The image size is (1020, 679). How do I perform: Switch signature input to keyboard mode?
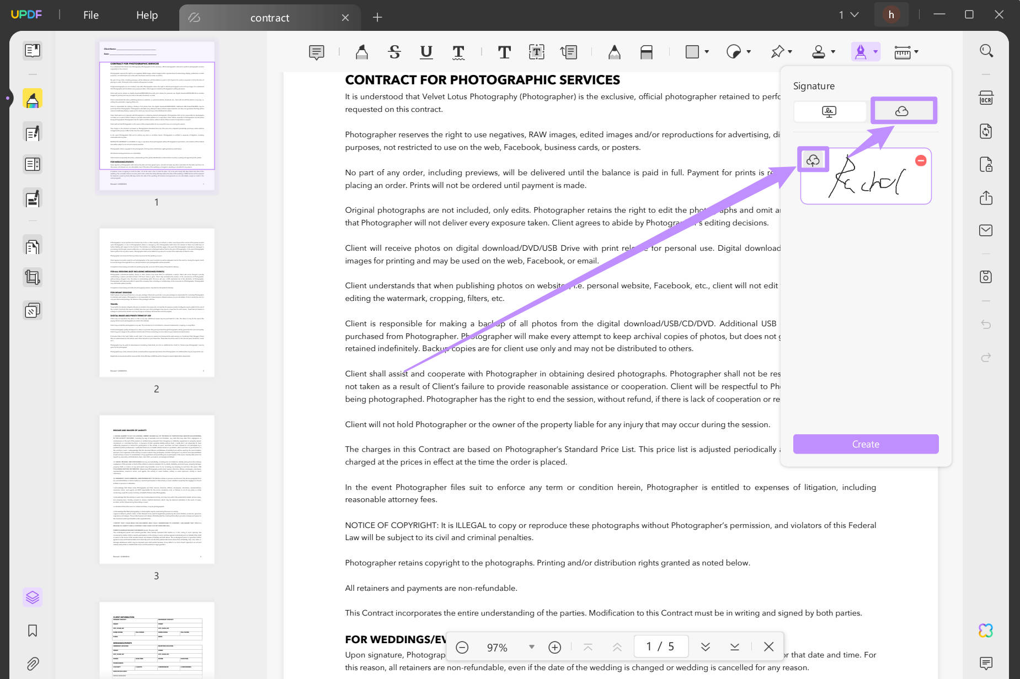pyautogui.click(x=829, y=111)
